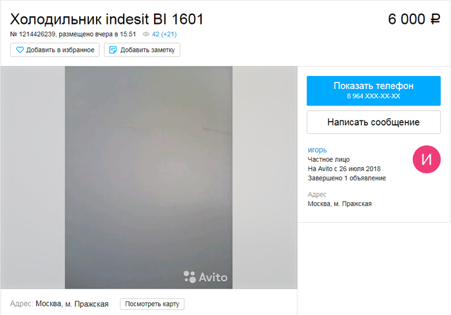The height and width of the screenshot is (315, 451).
Task: Click the heart icon for favorites
Action: click(19, 50)
